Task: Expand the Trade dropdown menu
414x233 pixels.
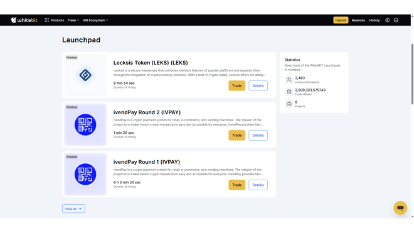Action: pyautogui.click(x=73, y=20)
